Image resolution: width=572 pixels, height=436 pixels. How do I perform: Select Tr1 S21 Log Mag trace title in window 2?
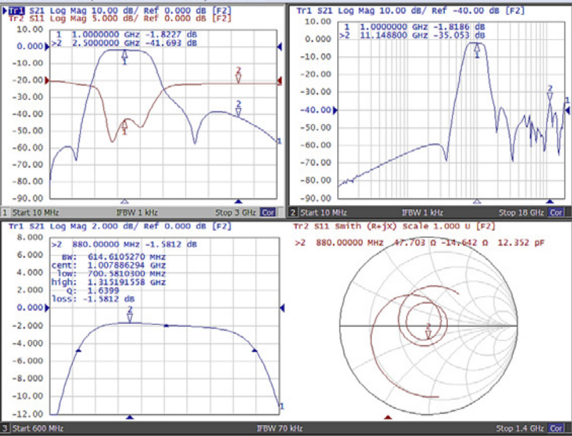coord(410,11)
